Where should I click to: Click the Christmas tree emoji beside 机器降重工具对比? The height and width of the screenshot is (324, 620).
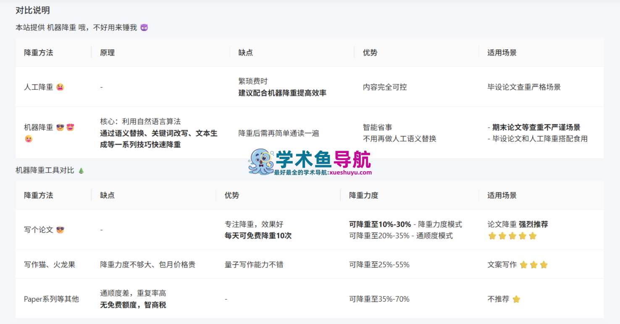tap(81, 170)
